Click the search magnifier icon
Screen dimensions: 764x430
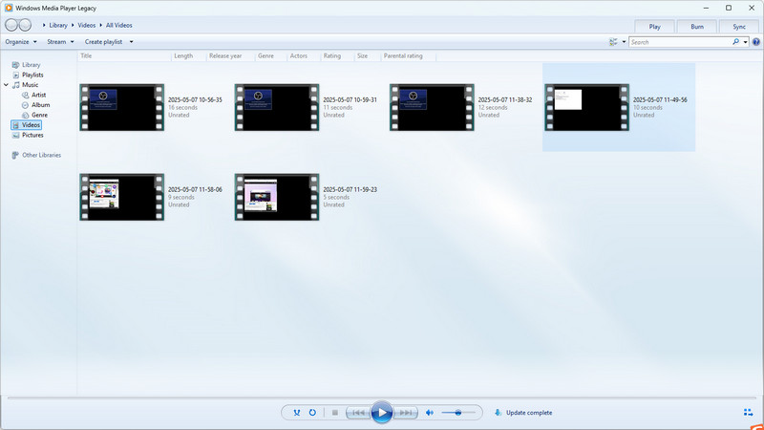[x=735, y=42]
